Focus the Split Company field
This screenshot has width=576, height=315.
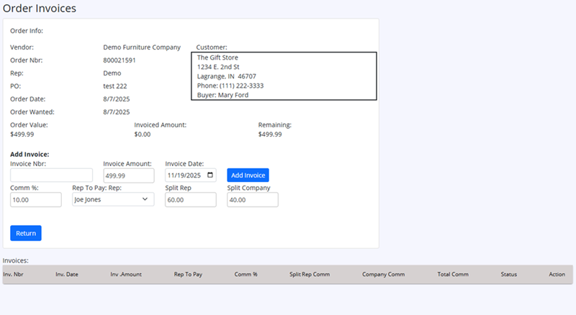252,199
